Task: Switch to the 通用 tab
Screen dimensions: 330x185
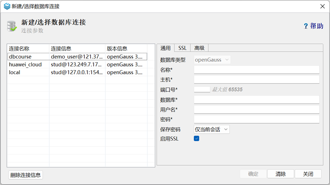Action: click(x=165, y=48)
